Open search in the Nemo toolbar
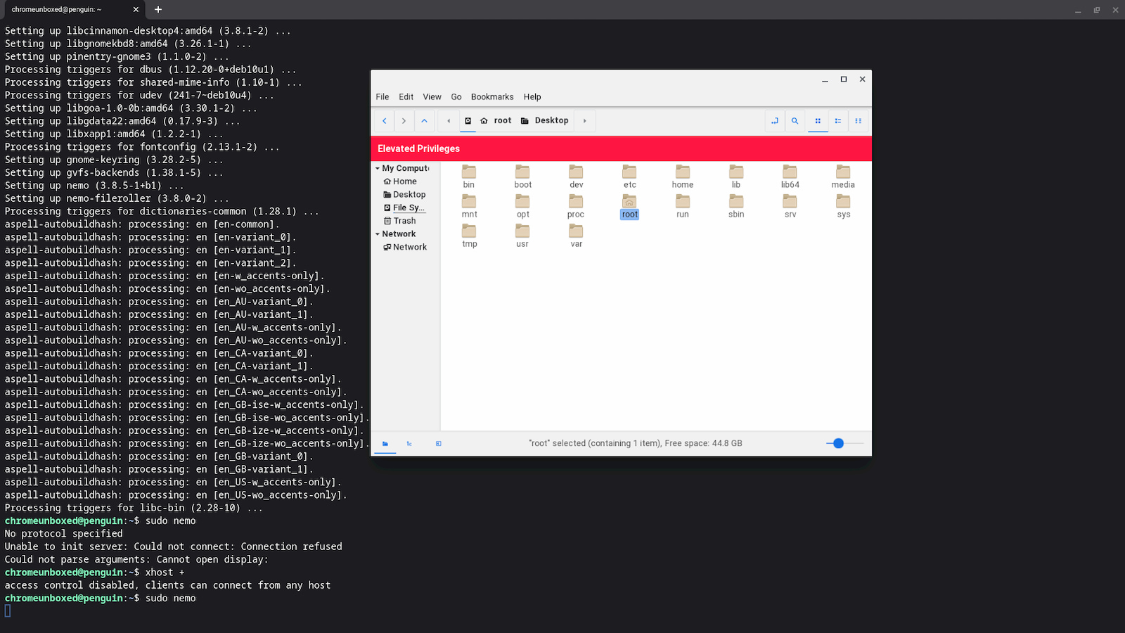This screenshot has width=1125, height=633. point(795,121)
